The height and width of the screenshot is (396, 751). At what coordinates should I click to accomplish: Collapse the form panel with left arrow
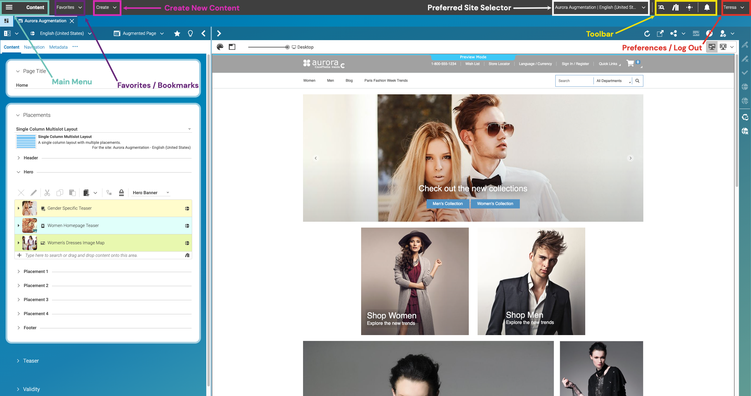pyautogui.click(x=203, y=33)
